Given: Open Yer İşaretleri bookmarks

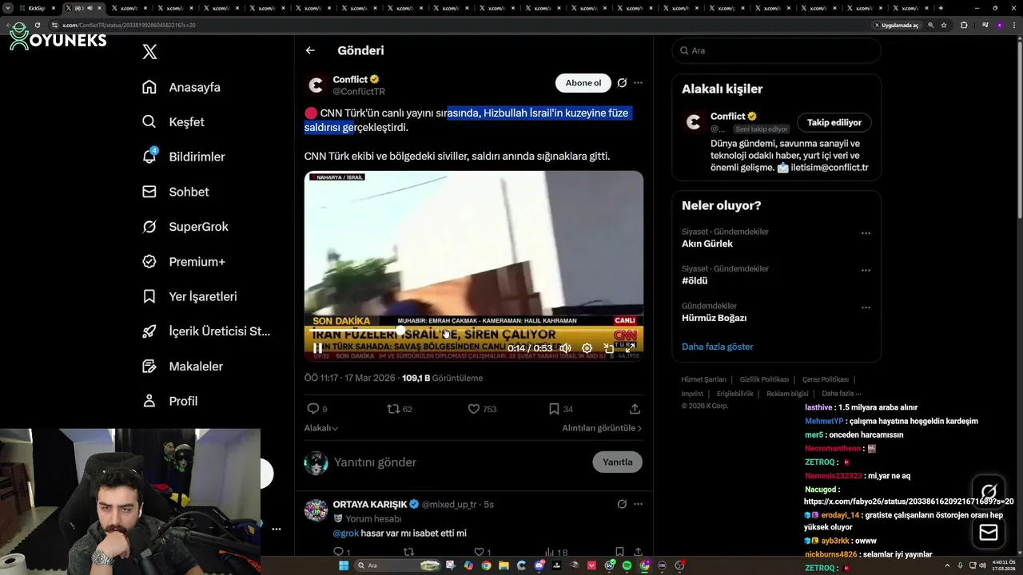Looking at the screenshot, I should pos(189,296).
